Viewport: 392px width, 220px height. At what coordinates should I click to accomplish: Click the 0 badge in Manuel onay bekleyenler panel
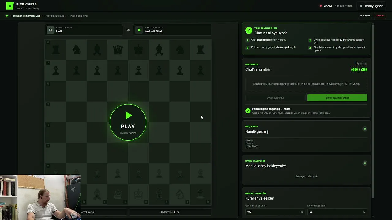[x=365, y=163]
